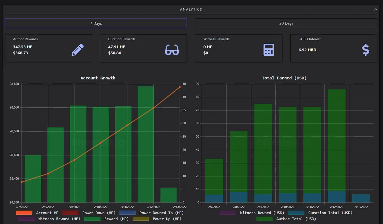Click the pencil icon in Author Rewards
The width and height of the screenshot is (383, 224).
pyautogui.click(x=78, y=50)
